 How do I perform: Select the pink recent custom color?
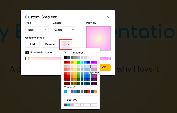(72, 105)
